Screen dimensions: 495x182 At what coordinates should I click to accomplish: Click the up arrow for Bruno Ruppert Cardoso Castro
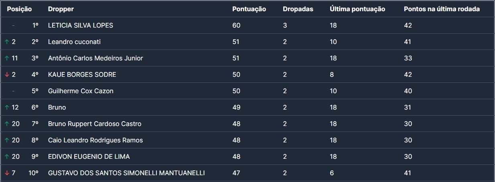(x=7, y=124)
